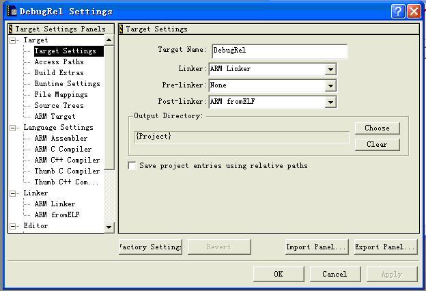Click the Export Panel... button

[x=386, y=247]
